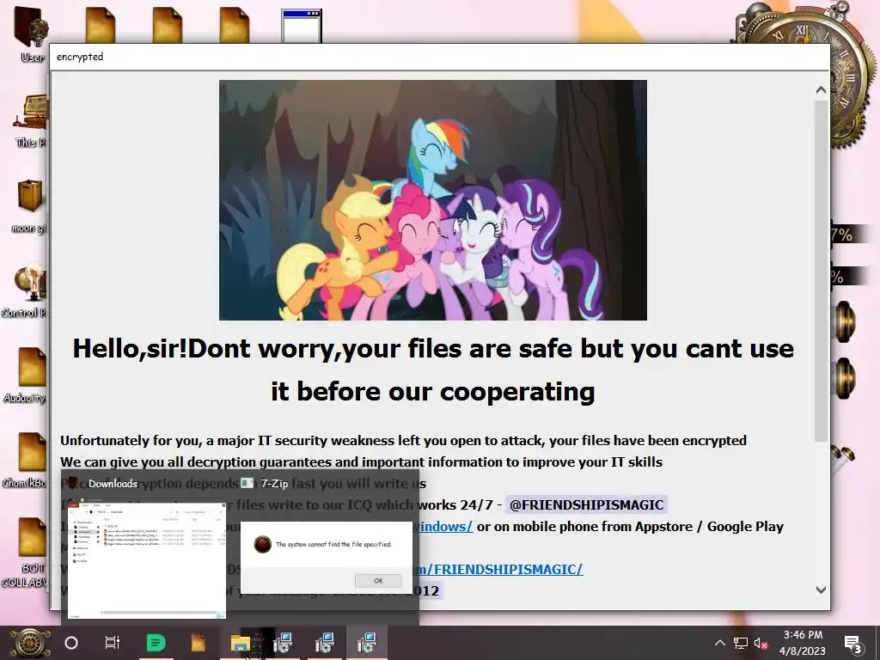
Task: Click the 7-Zip preview title label
Action: [274, 484]
